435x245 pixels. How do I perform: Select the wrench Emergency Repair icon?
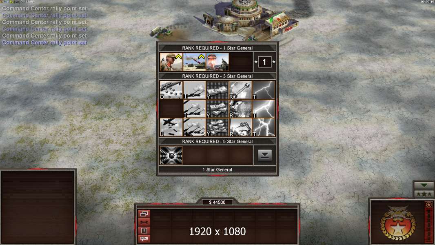tap(240, 90)
